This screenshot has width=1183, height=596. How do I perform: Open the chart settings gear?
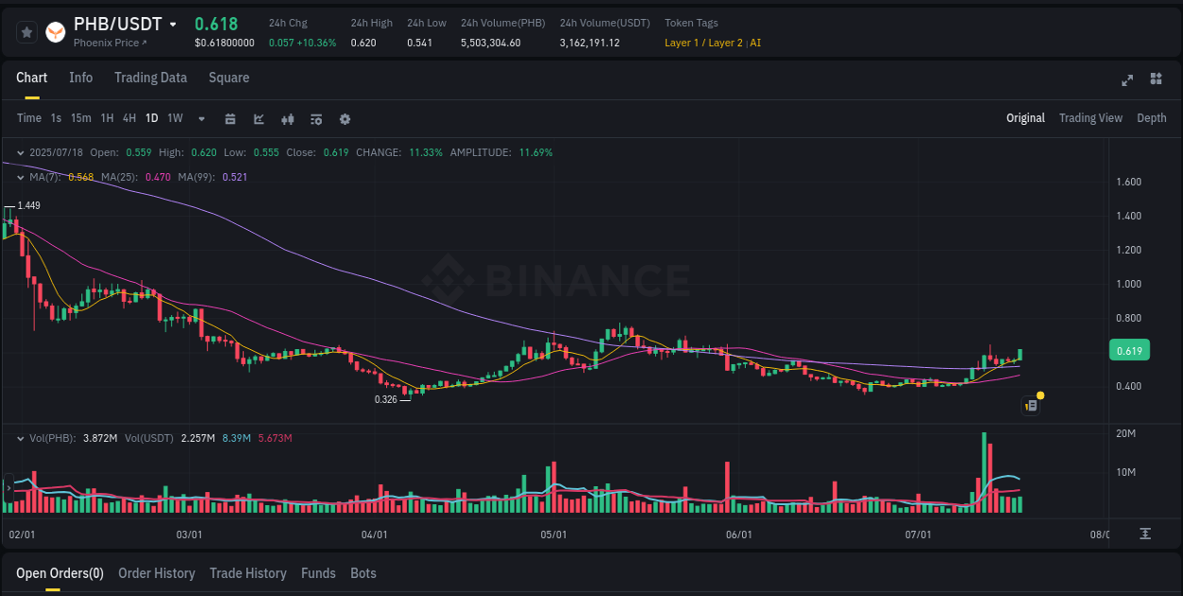click(x=344, y=118)
